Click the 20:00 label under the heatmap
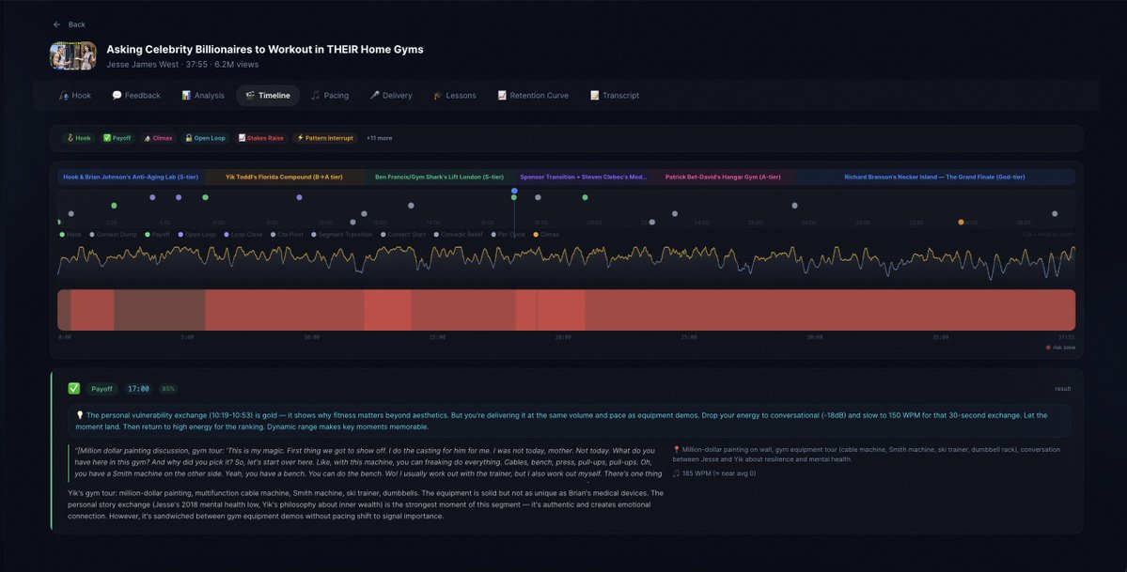 coord(563,337)
